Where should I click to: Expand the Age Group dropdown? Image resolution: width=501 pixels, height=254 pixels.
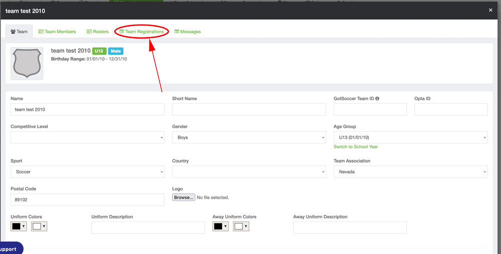(x=410, y=137)
